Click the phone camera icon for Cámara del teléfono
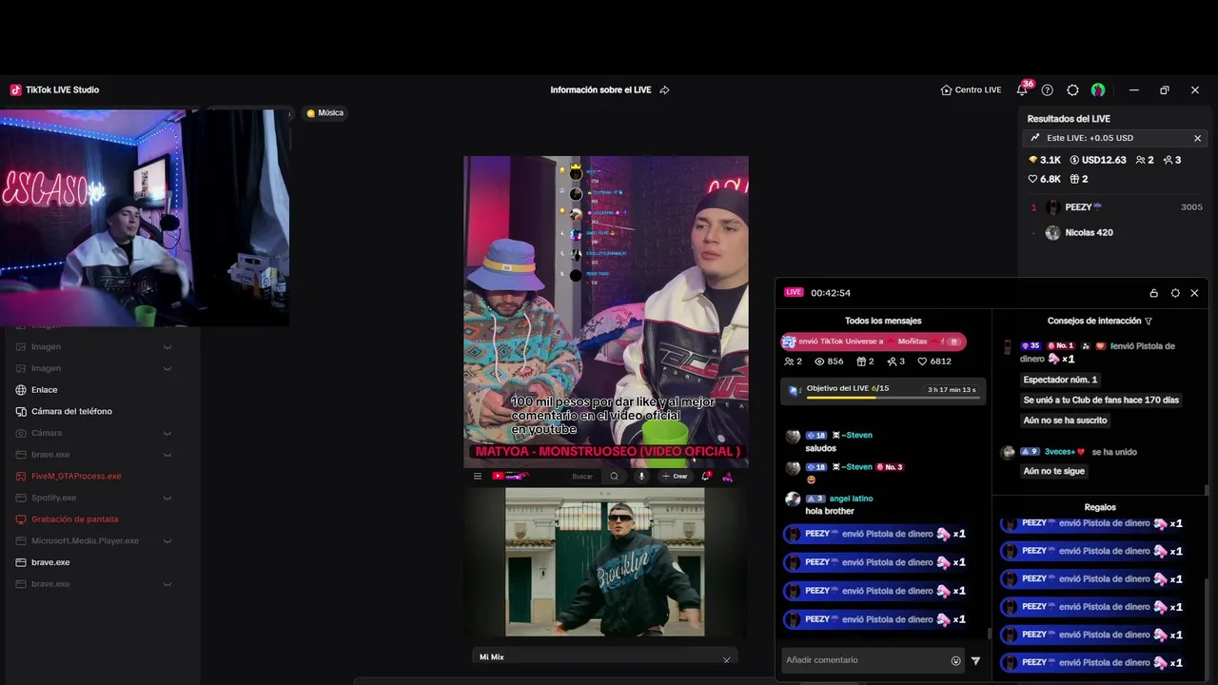Viewport: 1218px width, 685px height. point(21,412)
